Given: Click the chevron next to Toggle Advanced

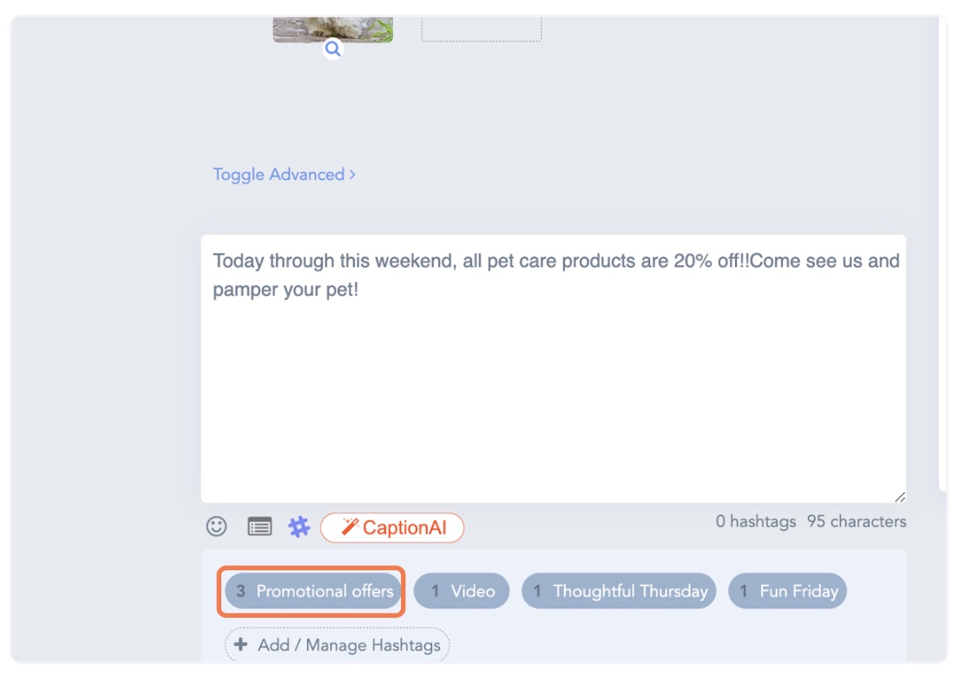Looking at the screenshot, I should click(352, 174).
